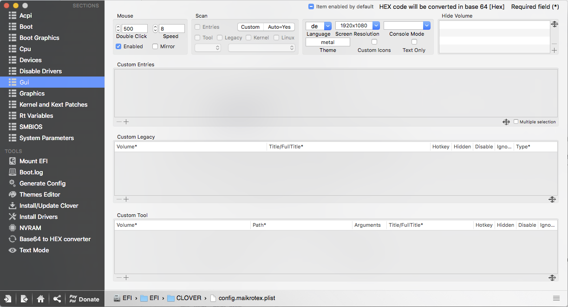Uncheck the mouse Enabled checkbox
Image resolution: width=568 pixels, height=307 pixels.
[x=118, y=46]
